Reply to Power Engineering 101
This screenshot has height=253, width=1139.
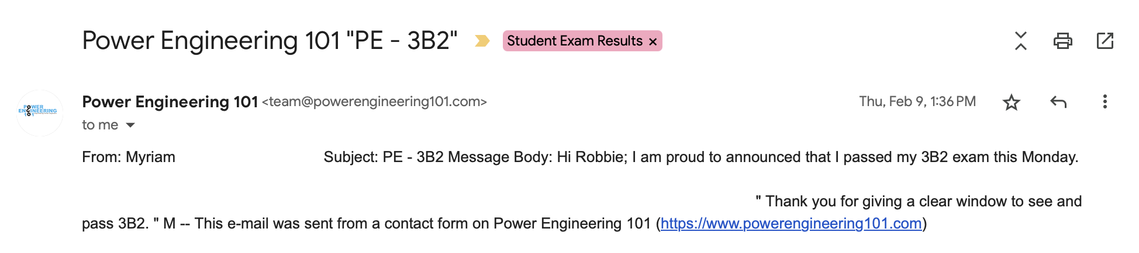point(1058,102)
